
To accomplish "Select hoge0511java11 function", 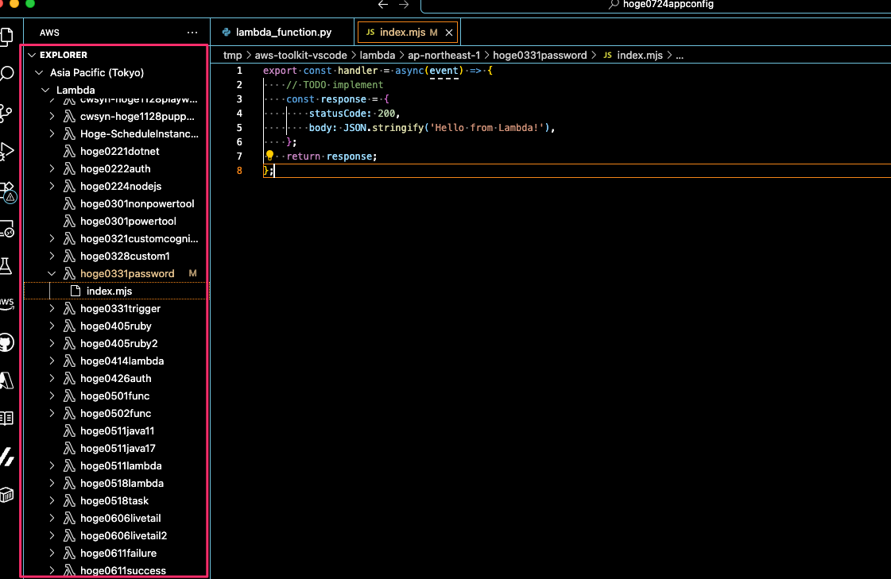I will tap(116, 430).
